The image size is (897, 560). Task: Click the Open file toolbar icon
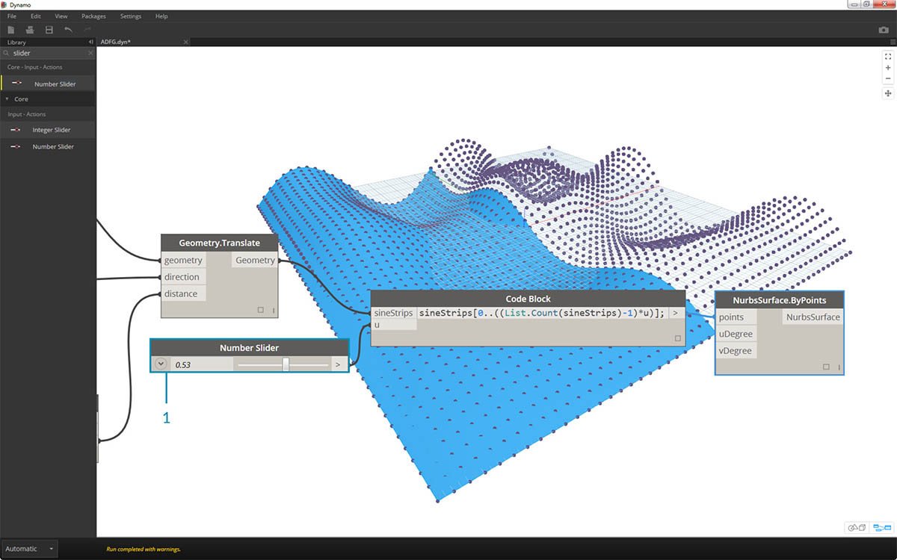click(30, 30)
